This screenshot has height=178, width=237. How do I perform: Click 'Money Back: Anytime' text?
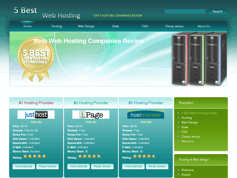click(26, 152)
